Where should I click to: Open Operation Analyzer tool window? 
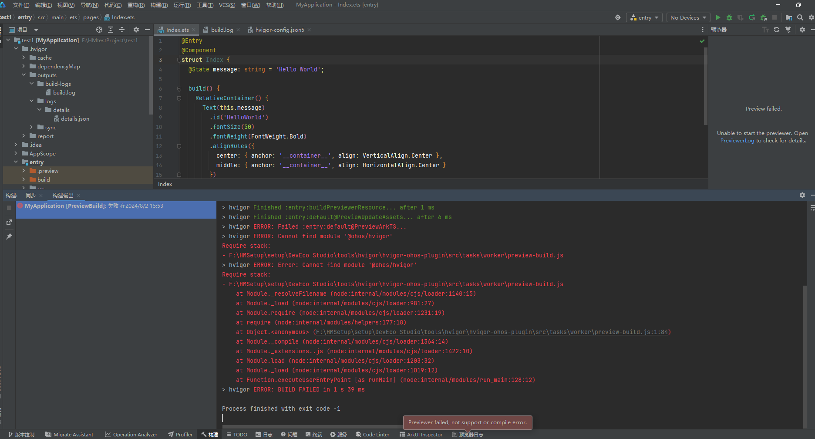click(131, 434)
